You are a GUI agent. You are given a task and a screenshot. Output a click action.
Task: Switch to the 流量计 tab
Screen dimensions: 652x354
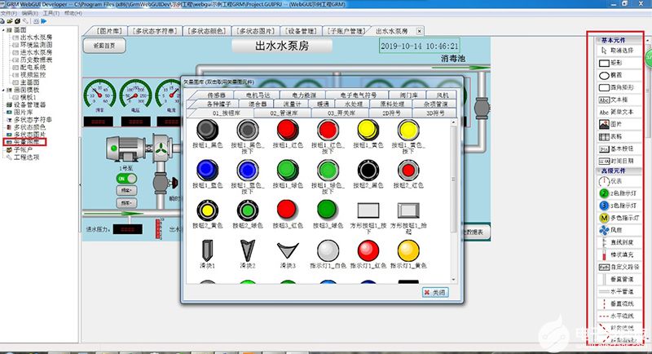coord(292,104)
